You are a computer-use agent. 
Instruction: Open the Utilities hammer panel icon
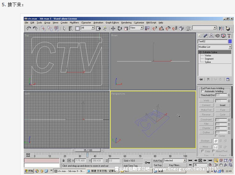[x=229, y=36]
